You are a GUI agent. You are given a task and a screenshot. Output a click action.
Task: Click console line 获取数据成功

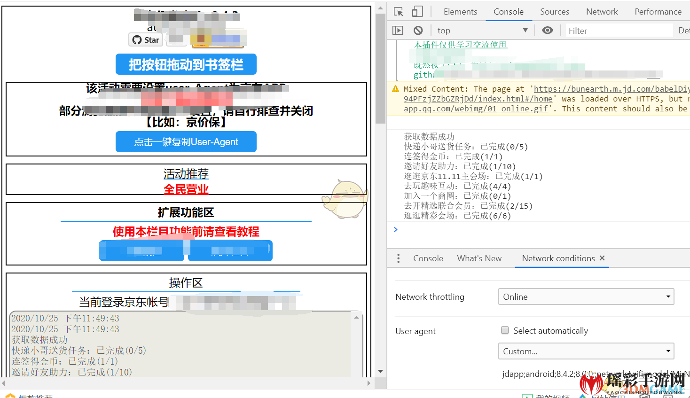click(429, 136)
